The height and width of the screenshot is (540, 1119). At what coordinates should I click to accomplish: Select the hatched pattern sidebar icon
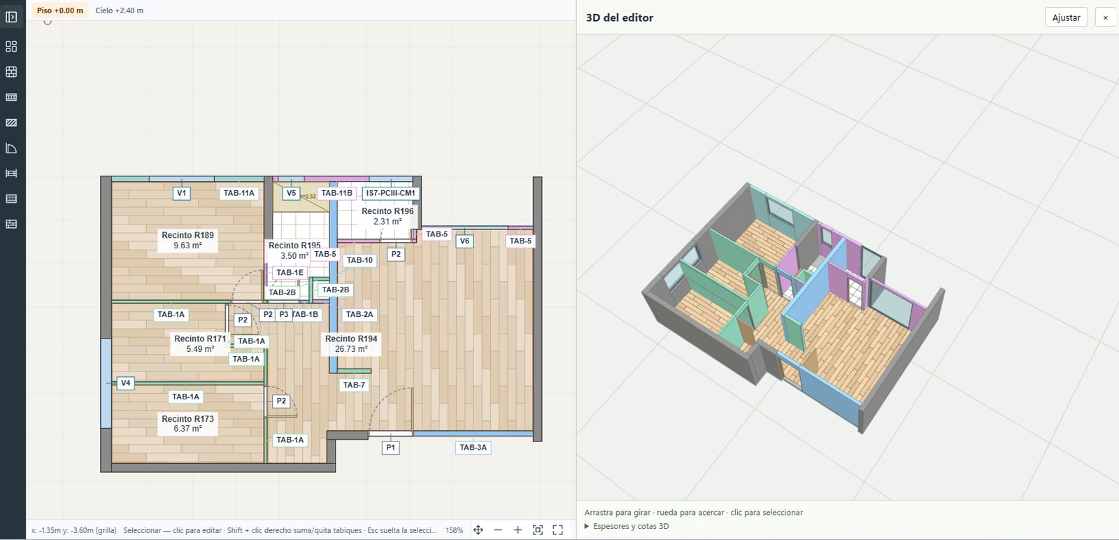[x=11, y=122]
